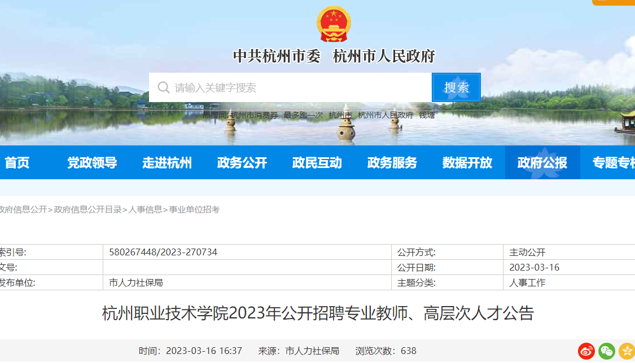This screenshot has height=363, width=635.
Task: Open the 党政领导 navigation tab
Action: 92,162
